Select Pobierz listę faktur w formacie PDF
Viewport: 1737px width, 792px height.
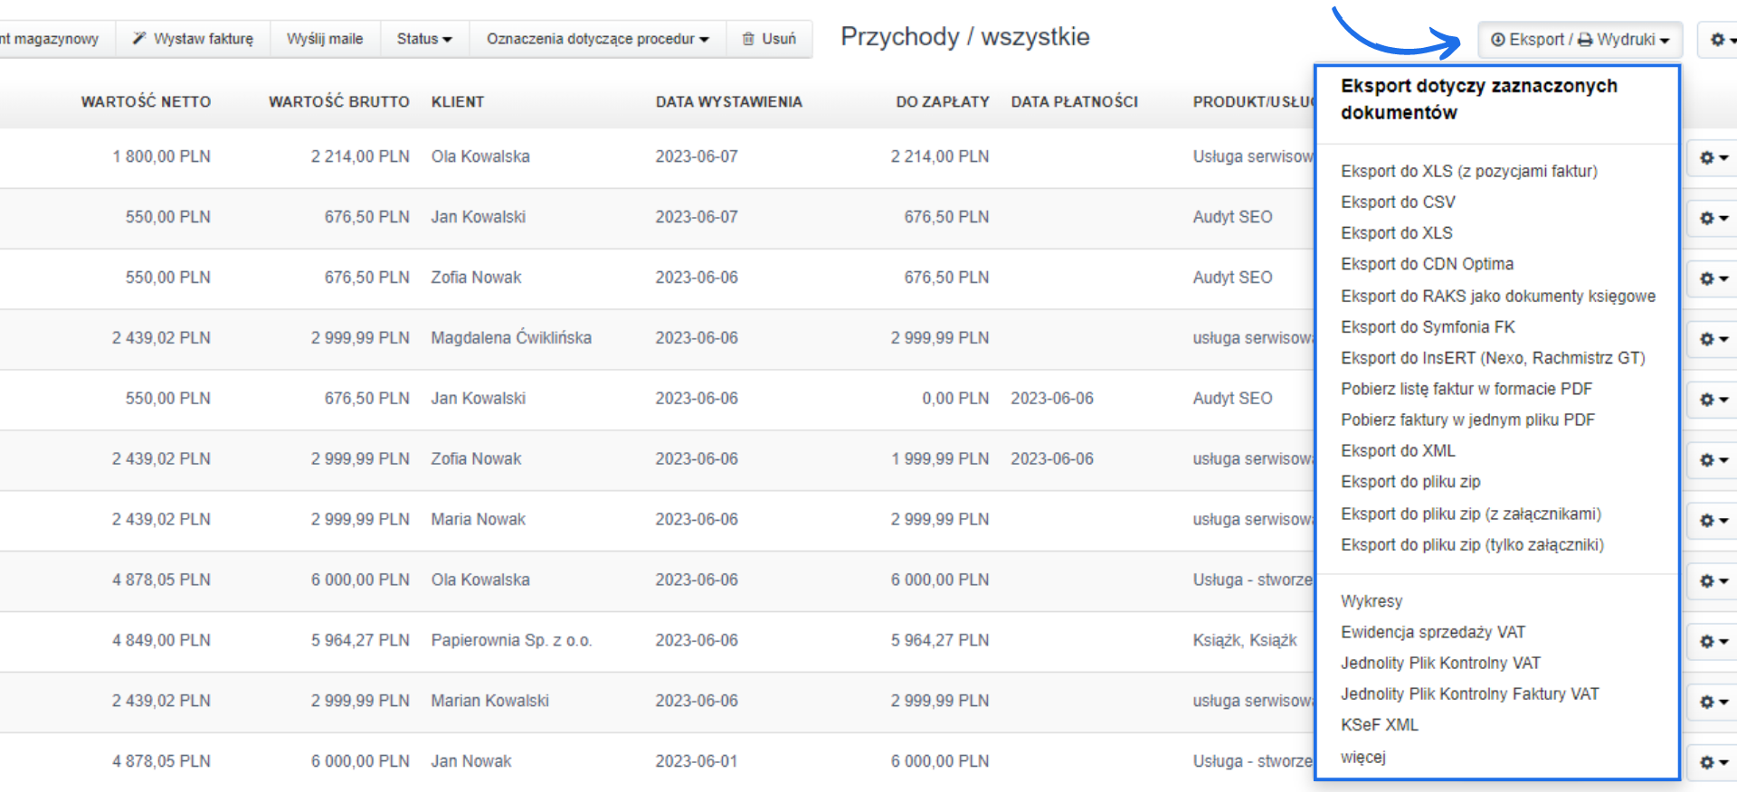(x=1466, y=388)
